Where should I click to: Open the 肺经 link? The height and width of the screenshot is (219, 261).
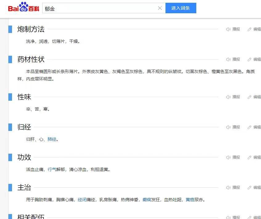52,139
